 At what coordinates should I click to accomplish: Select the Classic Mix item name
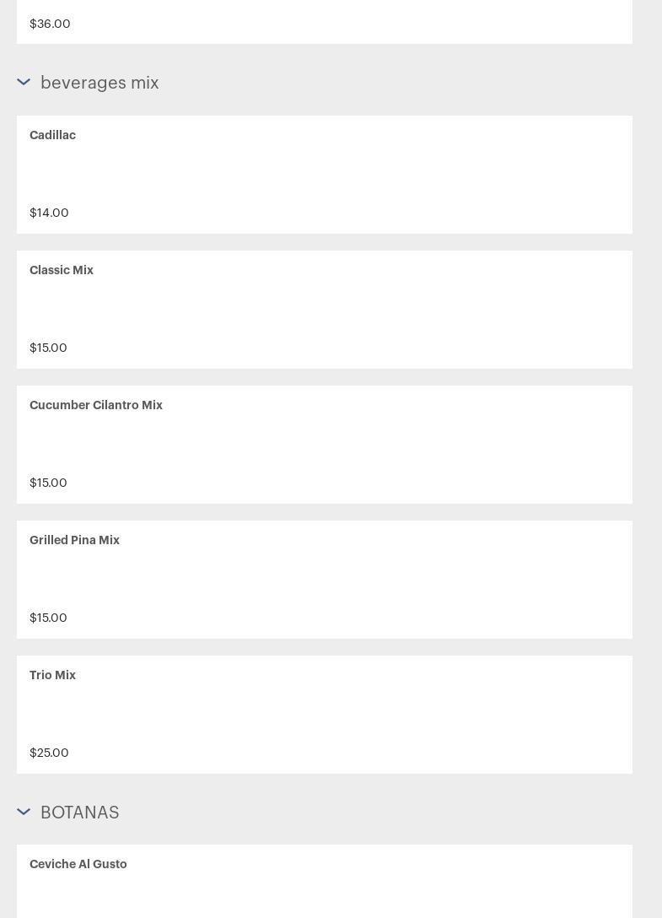(62, 270)
